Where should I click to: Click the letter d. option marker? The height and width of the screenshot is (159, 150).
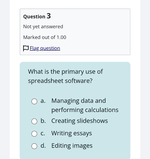click(x=43, y=146)
